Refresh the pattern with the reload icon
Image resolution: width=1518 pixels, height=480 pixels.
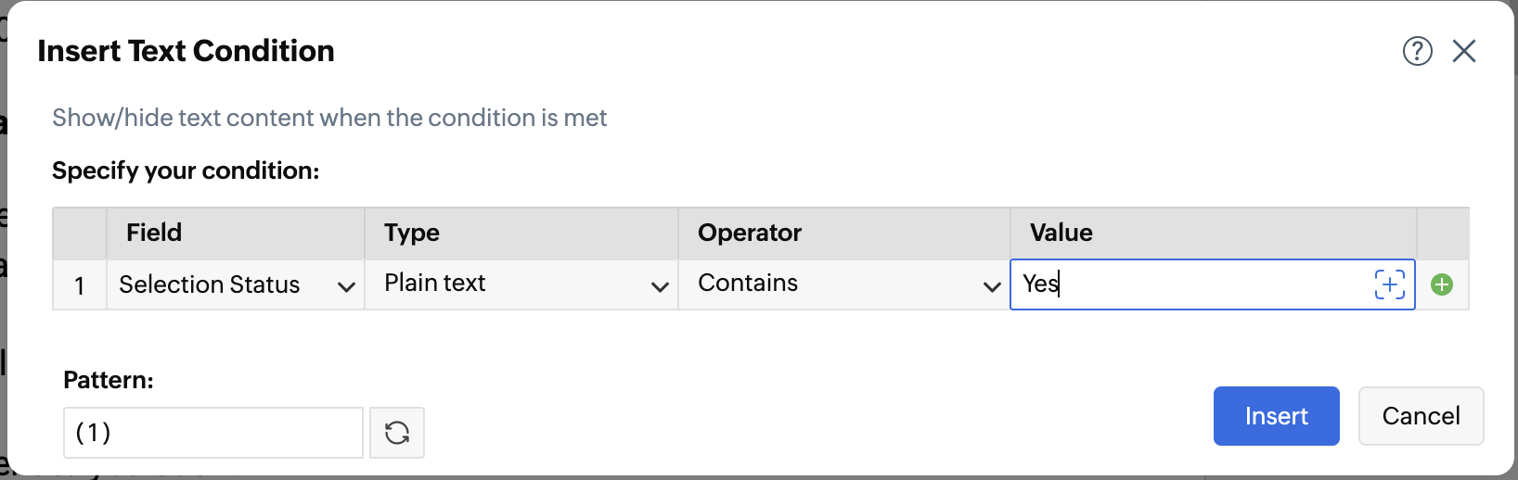[397, 433]
